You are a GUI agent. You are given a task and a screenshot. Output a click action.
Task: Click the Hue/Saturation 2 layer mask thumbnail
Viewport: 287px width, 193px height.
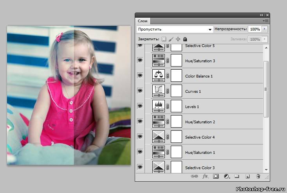(177, 122)
